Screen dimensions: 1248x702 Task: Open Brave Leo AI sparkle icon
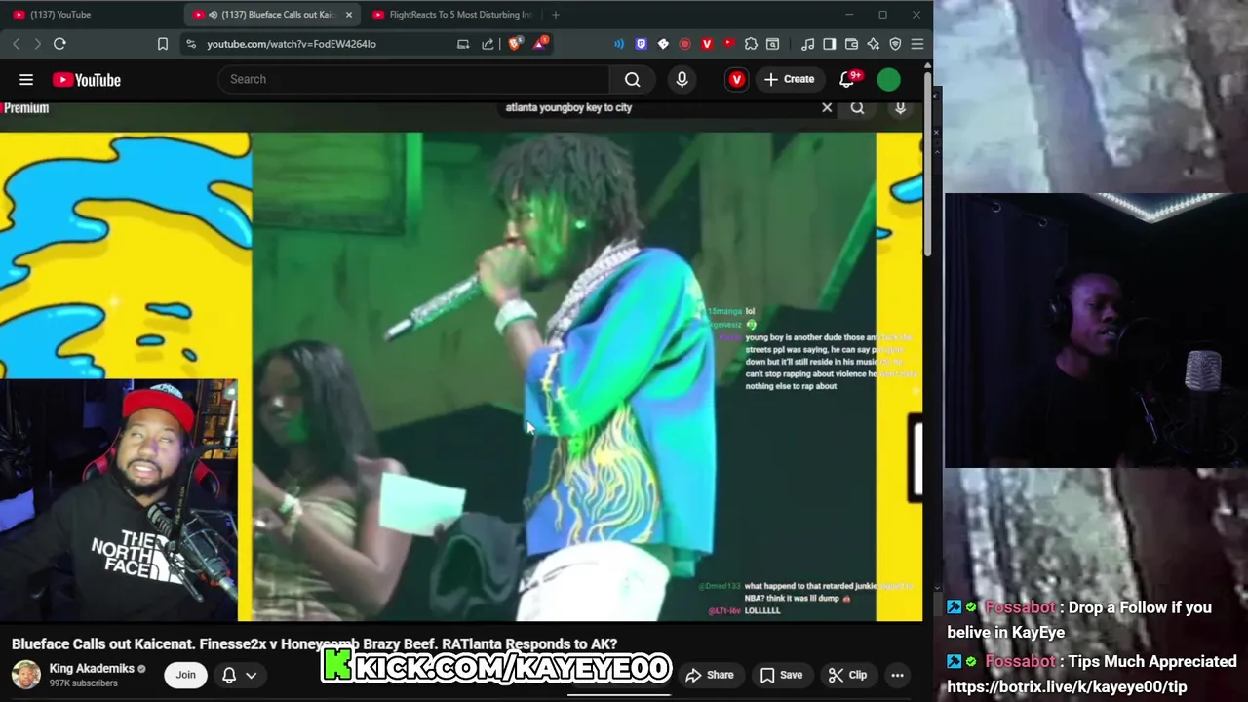[x=874, y=44]
